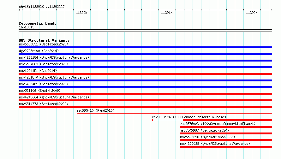The width and height of the screenshot is (281, 159).
Task: Click the red bar under nsv521106
Action: coord(145,94)
